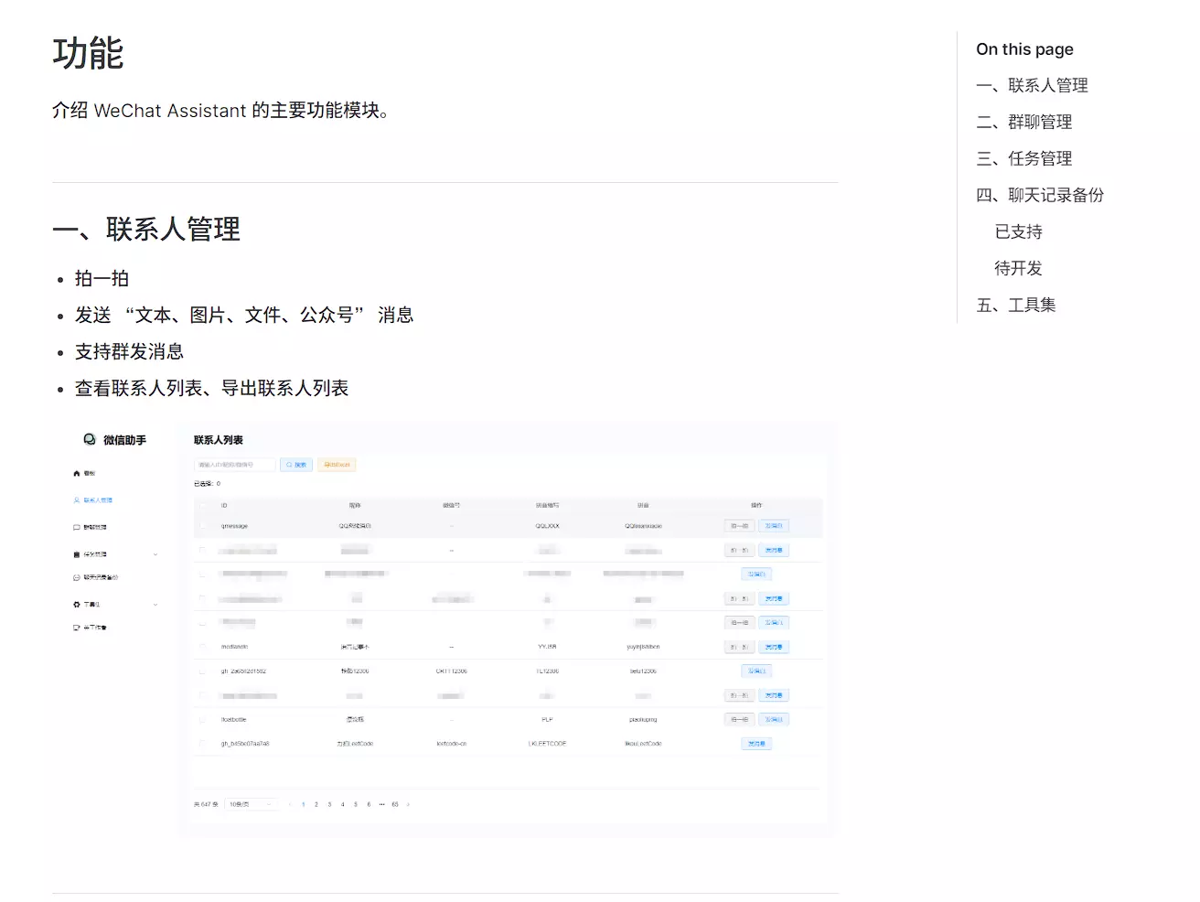Jump to 二、群聊管理 in On this page
This screenshot has height=902, width=1200.
pyautogui.click(x=1023, y=122)
